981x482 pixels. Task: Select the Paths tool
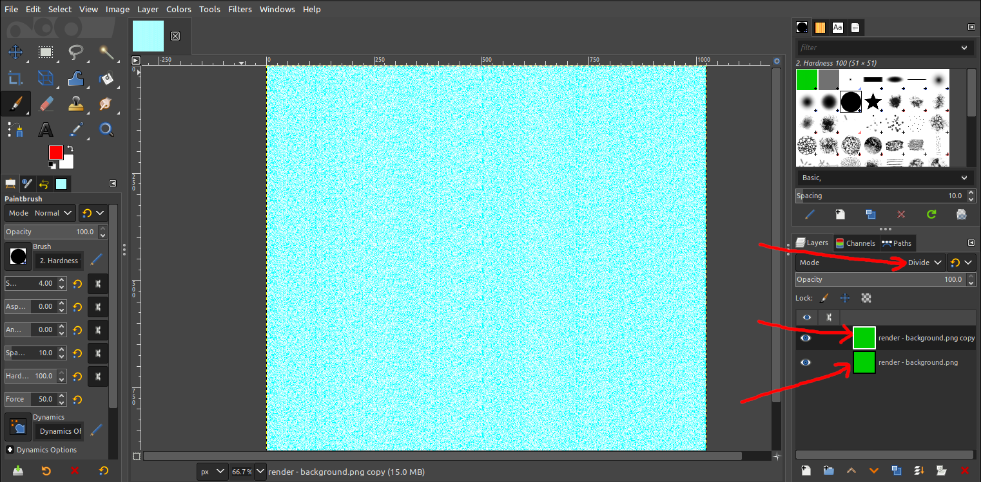coord(15,130)
